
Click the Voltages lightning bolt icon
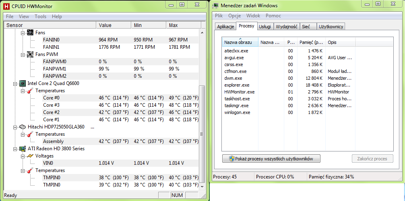tap(30, 156)
